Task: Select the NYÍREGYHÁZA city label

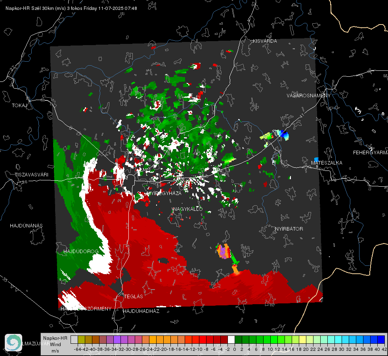Action: pos(164,193)
